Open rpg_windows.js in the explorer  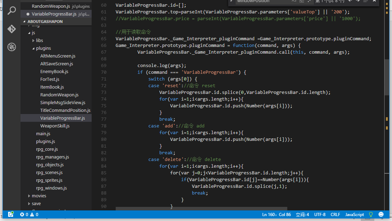pos(52,188)
